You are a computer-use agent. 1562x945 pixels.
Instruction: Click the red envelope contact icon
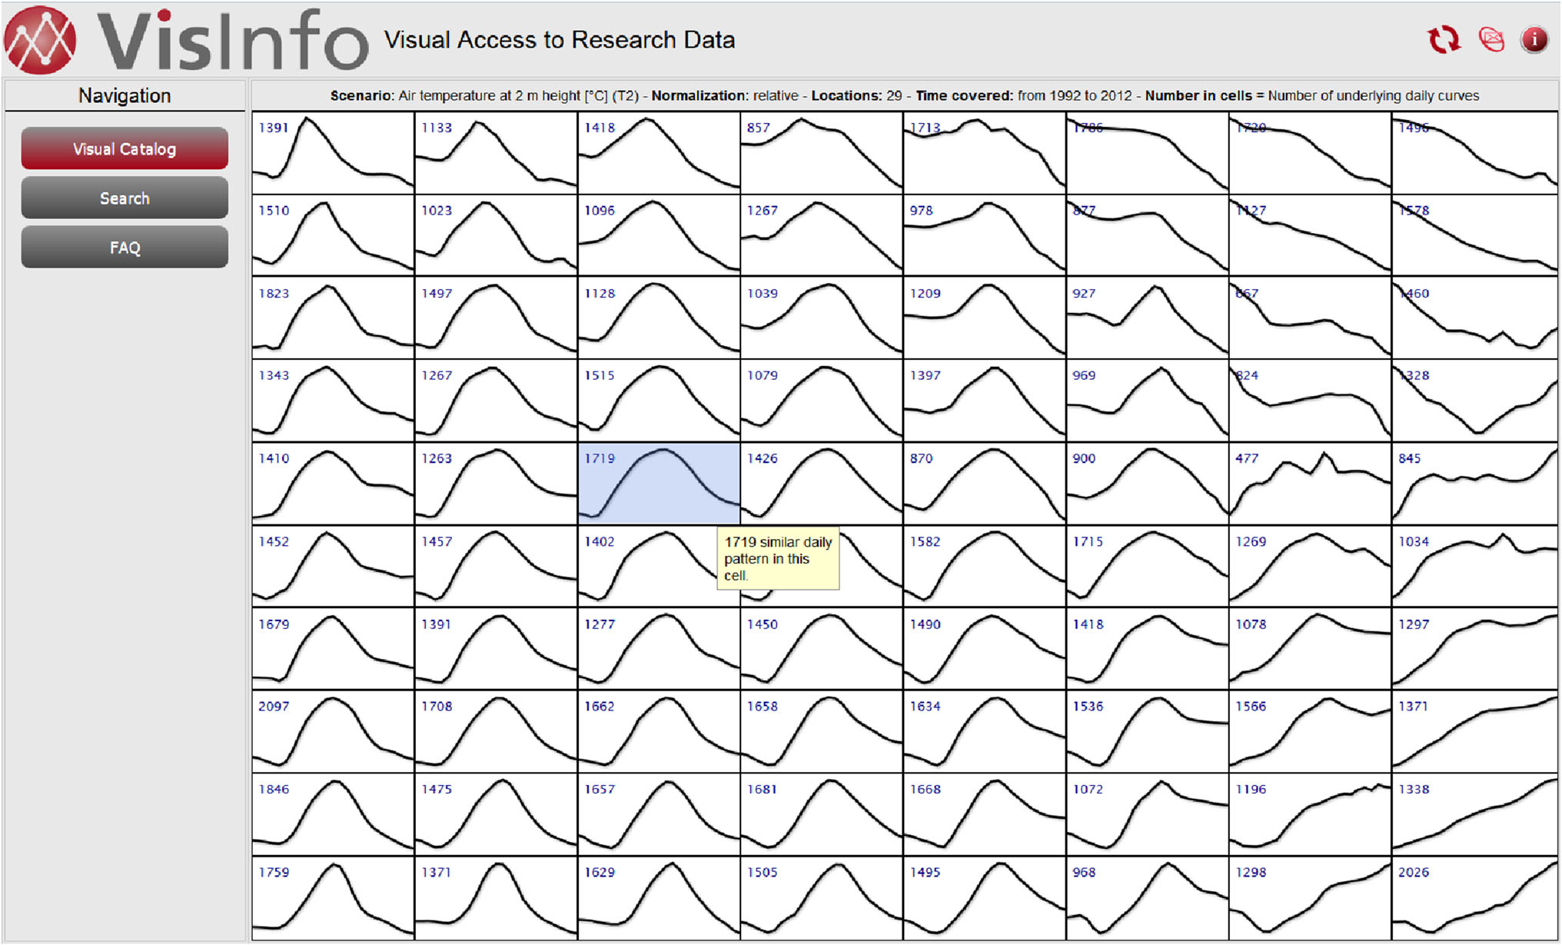click(x=1491, y=39)
